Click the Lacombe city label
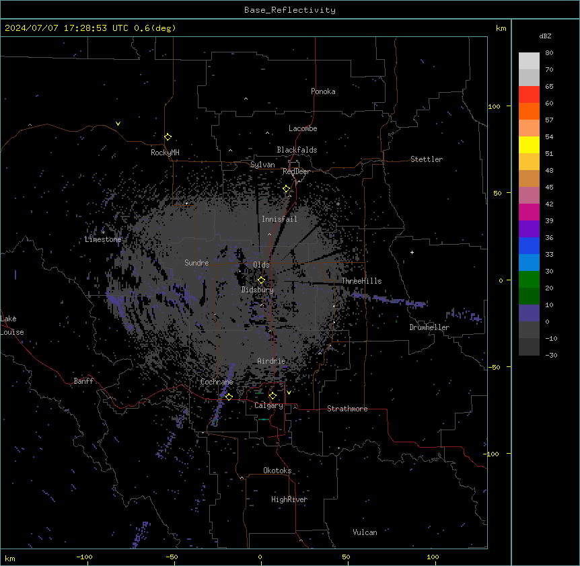Viewport: 580px width, 566px height. click(303, 128)
